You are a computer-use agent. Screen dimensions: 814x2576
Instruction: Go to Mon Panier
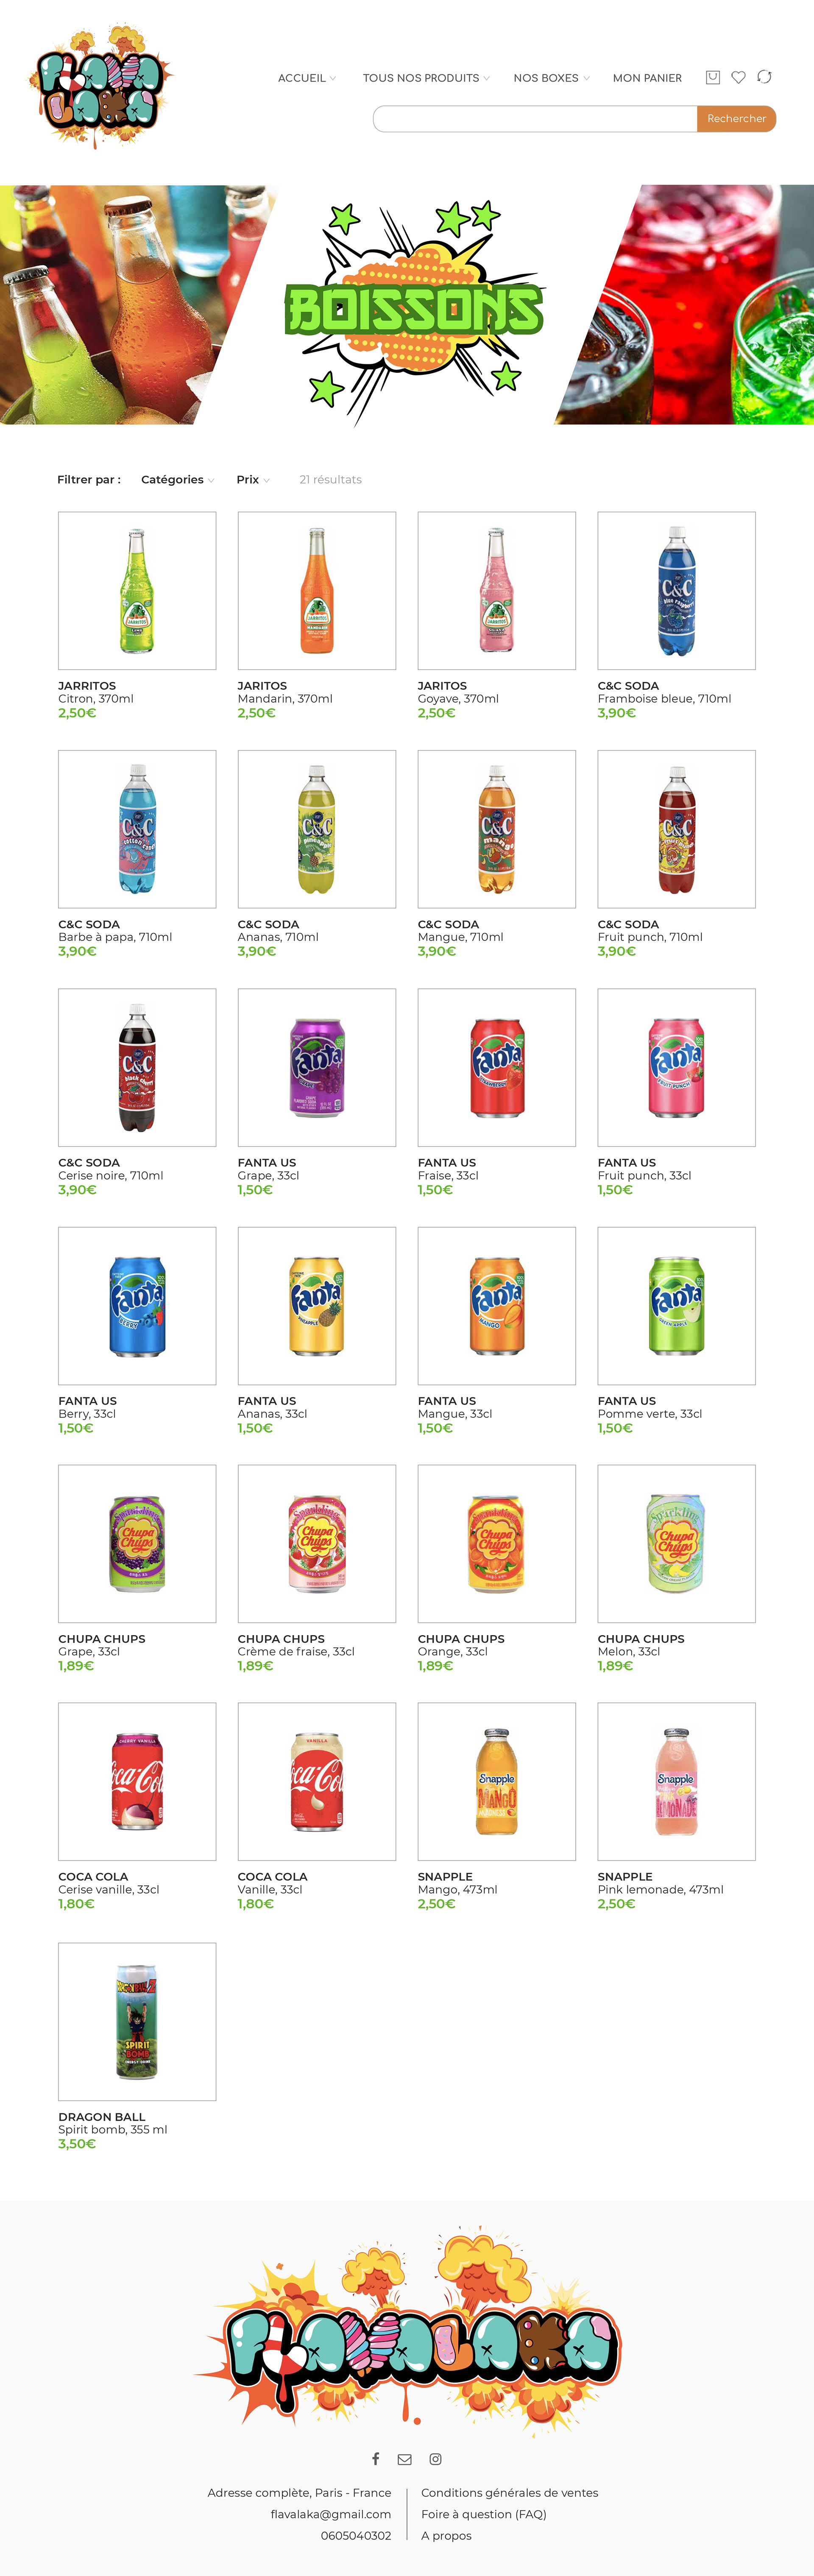647,78
